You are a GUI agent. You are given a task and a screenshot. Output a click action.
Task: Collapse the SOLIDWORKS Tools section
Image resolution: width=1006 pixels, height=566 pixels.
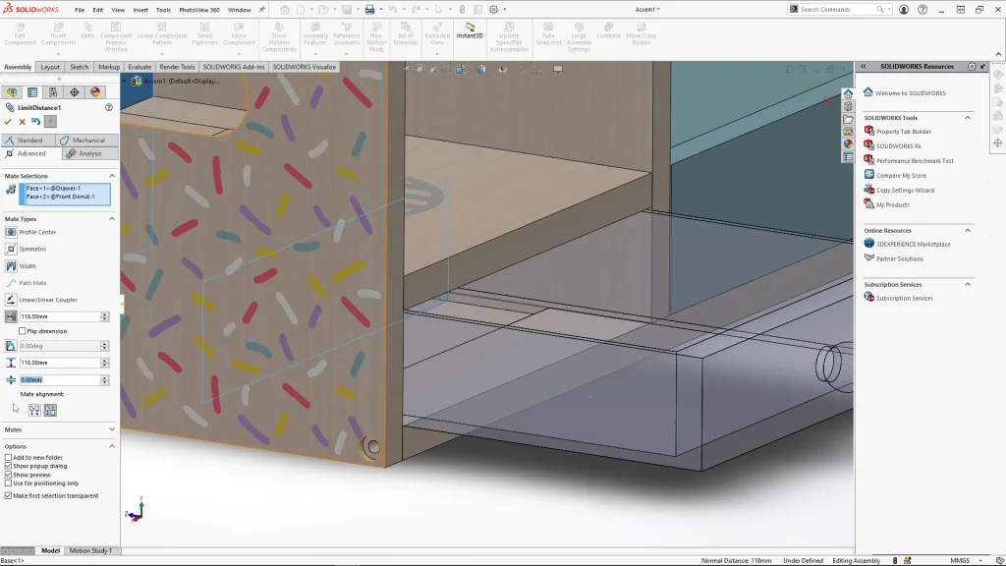(968, 118)
